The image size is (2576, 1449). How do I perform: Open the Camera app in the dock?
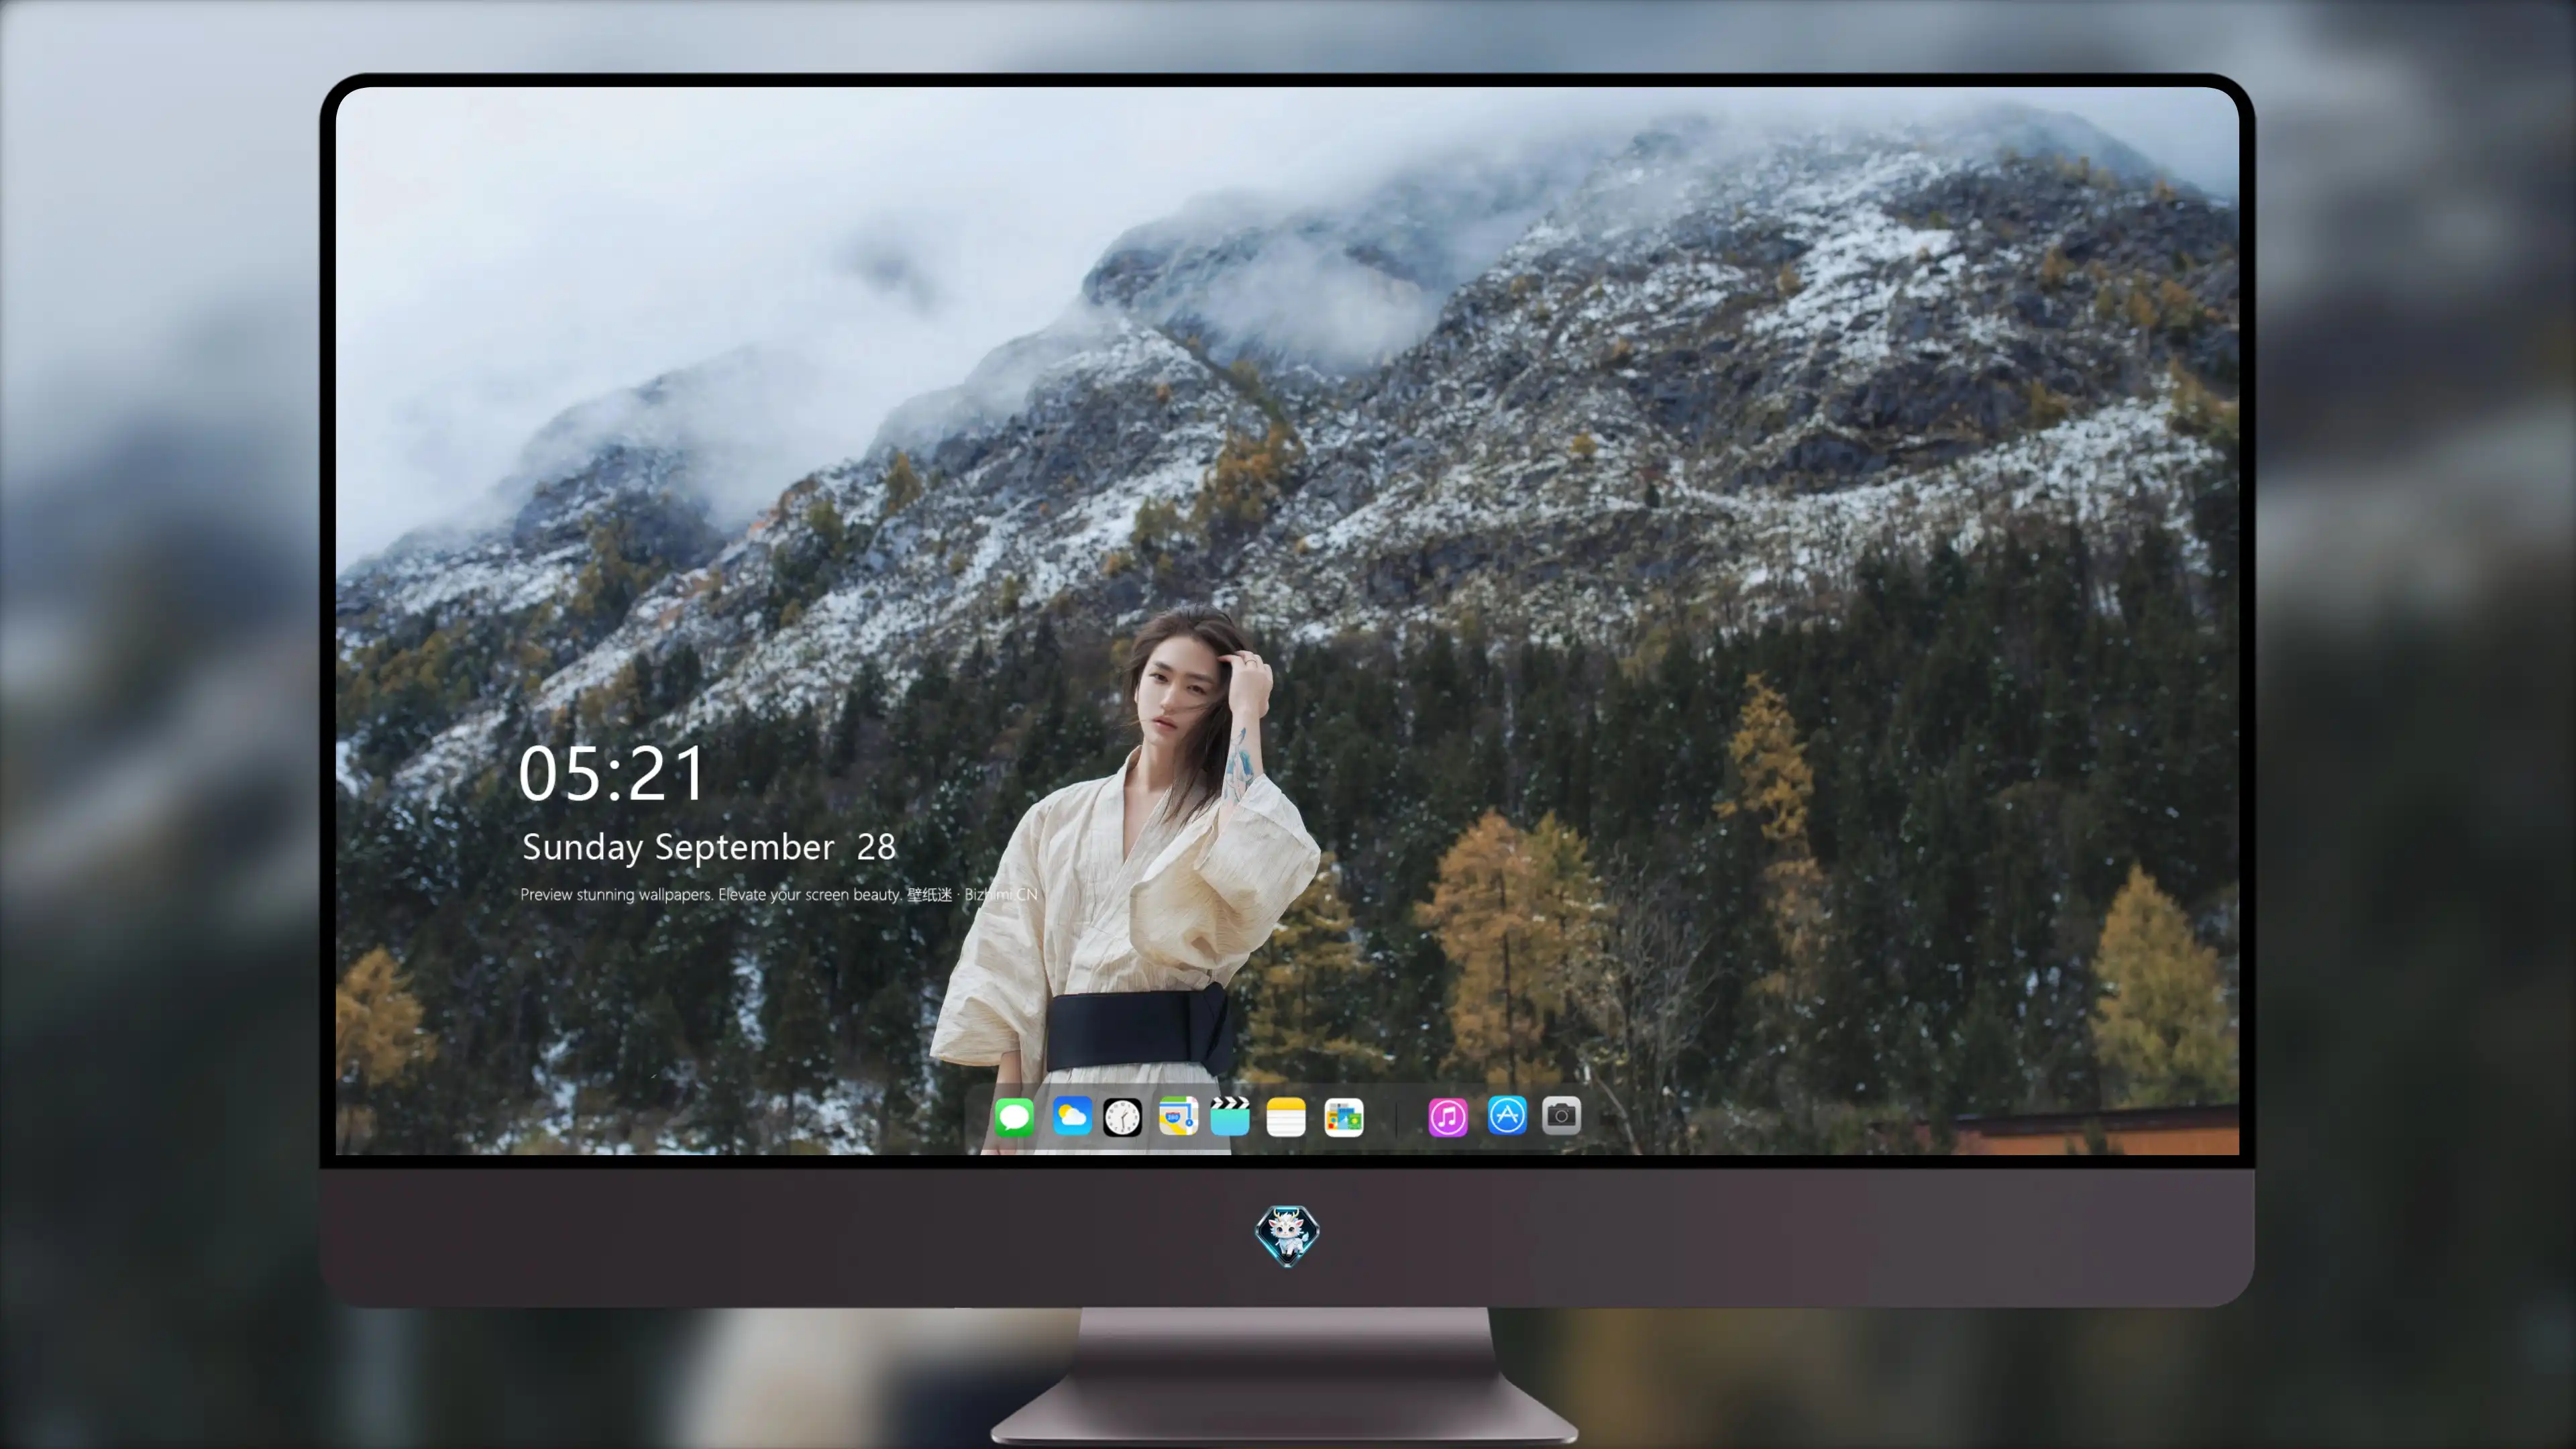point(1561,1115)
